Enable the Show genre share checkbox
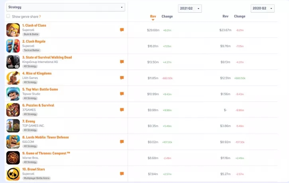 [8, 16]
